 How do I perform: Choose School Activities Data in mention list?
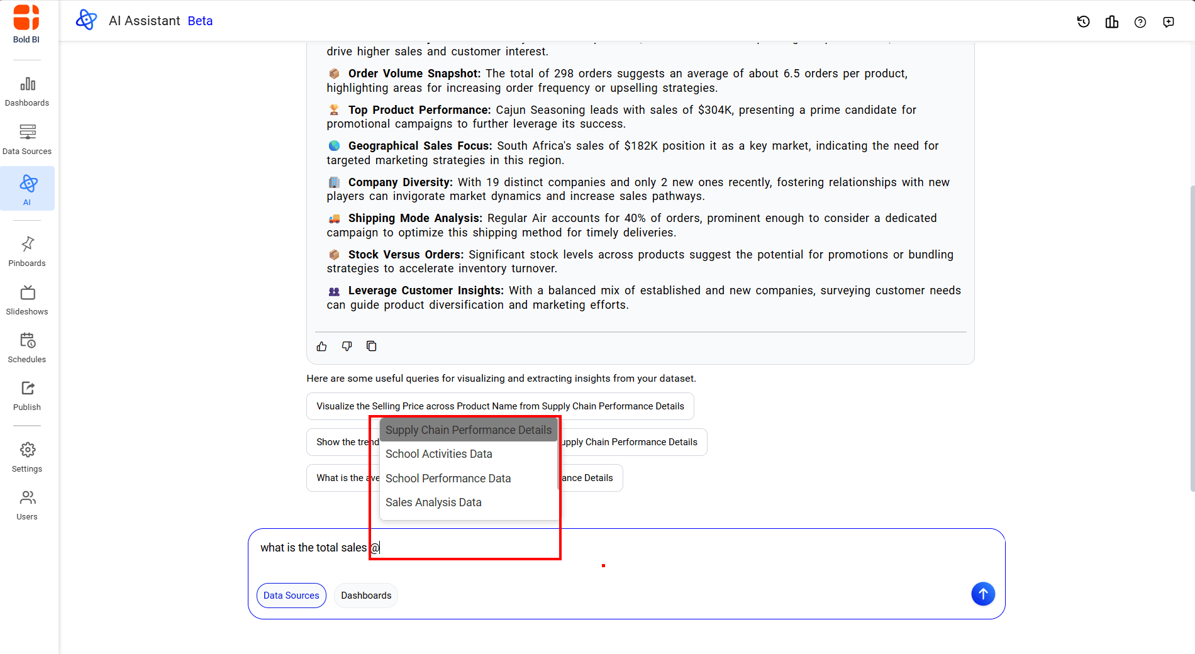pyautogui.click(x=438, y=454)
